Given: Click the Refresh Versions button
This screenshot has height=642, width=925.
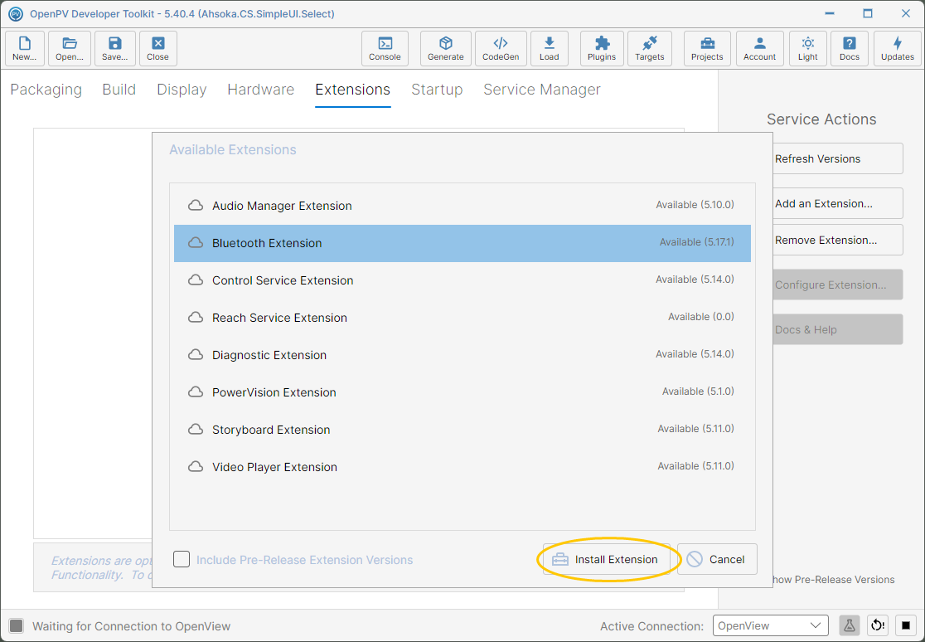Looking at the screenshot, I should tap(838, 158).
